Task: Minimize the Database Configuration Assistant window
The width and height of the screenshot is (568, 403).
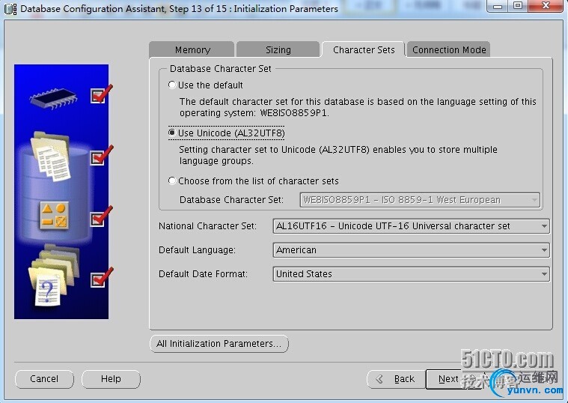Action: (x=498, y=6)
